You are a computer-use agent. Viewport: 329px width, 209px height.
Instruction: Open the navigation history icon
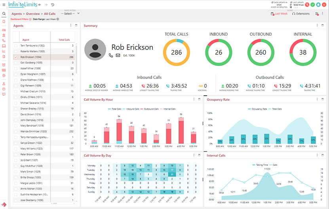click(x=53, y=5)
